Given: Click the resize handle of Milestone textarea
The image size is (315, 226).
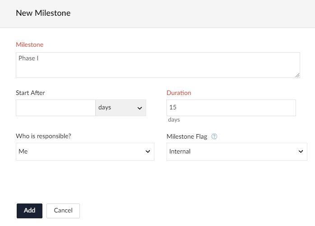Looking at the screenshot, I should pos(297,75).
